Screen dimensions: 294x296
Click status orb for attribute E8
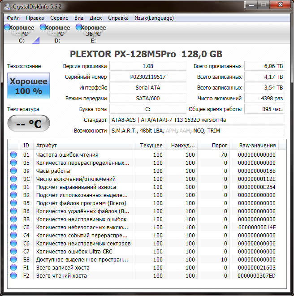(13, 260)
